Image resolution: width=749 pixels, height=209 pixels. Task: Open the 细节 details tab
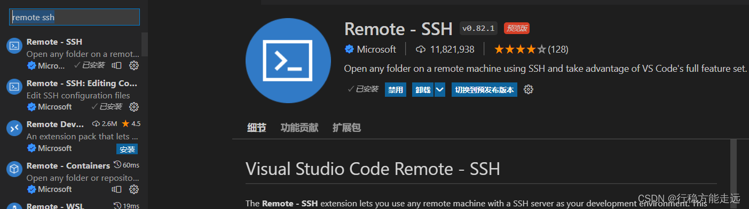click(x=257, y=128)
